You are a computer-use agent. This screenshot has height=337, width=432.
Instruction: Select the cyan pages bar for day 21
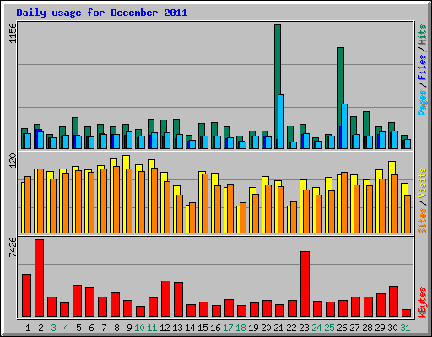click(x=281, y=121)
